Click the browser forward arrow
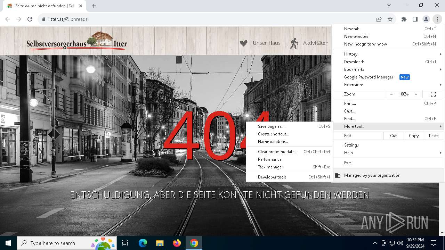 point(19,19)
